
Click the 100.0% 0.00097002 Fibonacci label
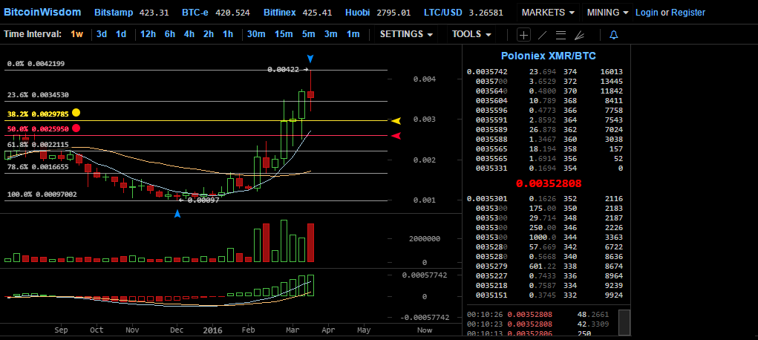(x=42, y=194)
